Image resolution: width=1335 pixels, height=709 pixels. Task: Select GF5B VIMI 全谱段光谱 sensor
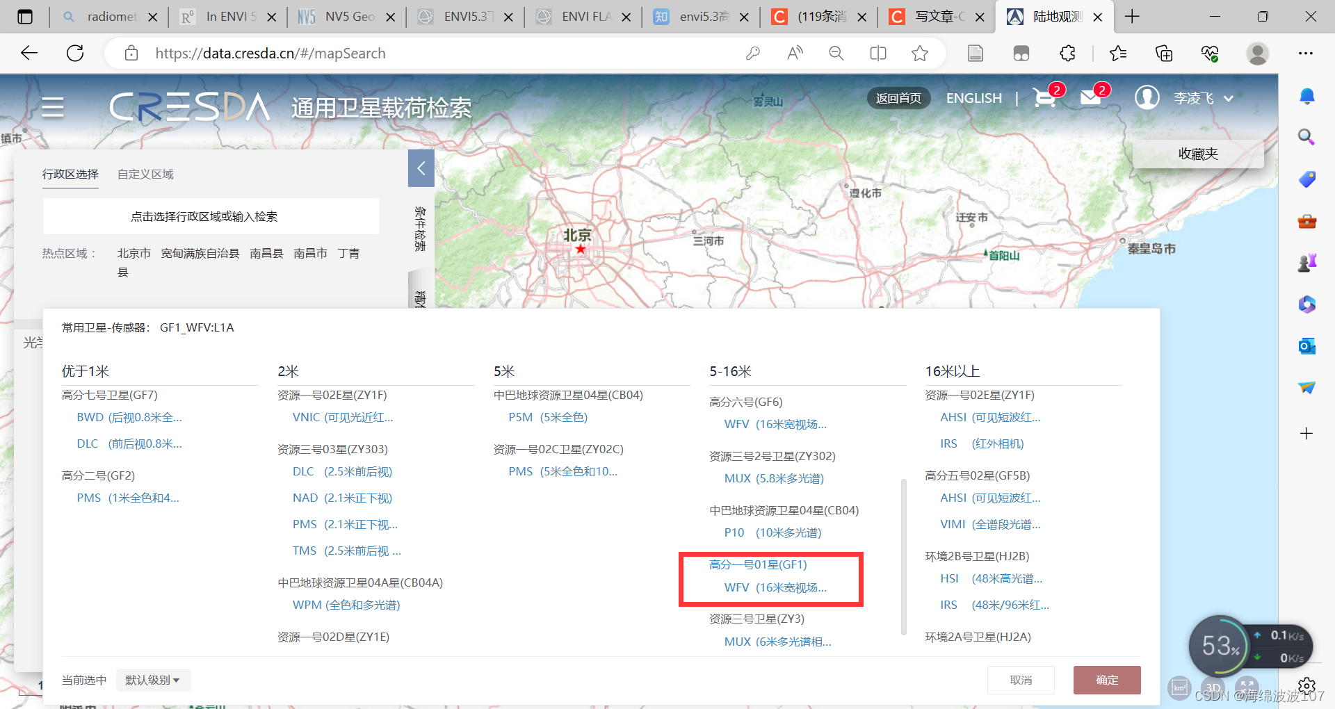990,524
